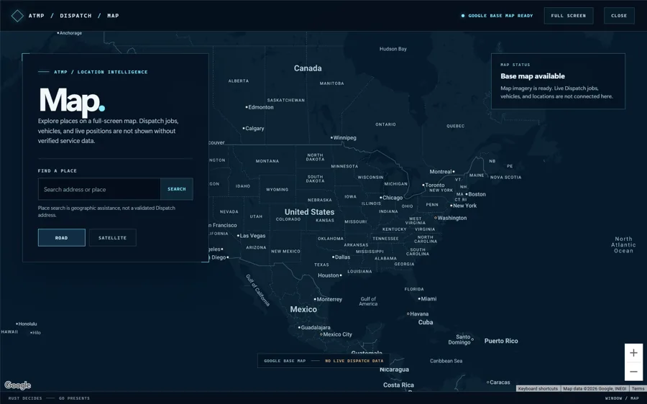The height and width of the screenshot is (404, 647).
Task: Click Boston on the map
Action: click(x=476, y=194)
